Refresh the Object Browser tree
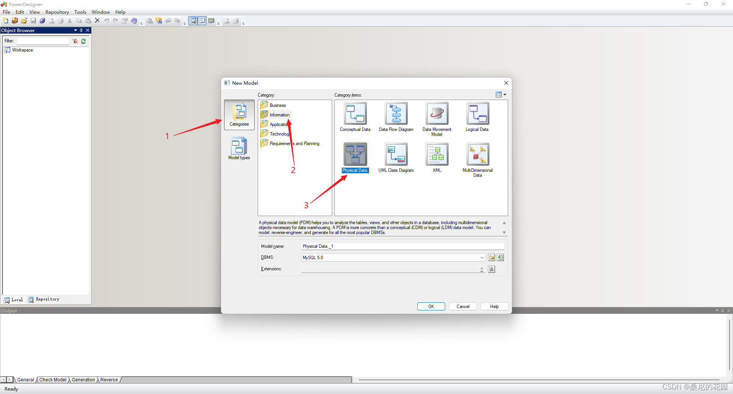 (83, 41)
